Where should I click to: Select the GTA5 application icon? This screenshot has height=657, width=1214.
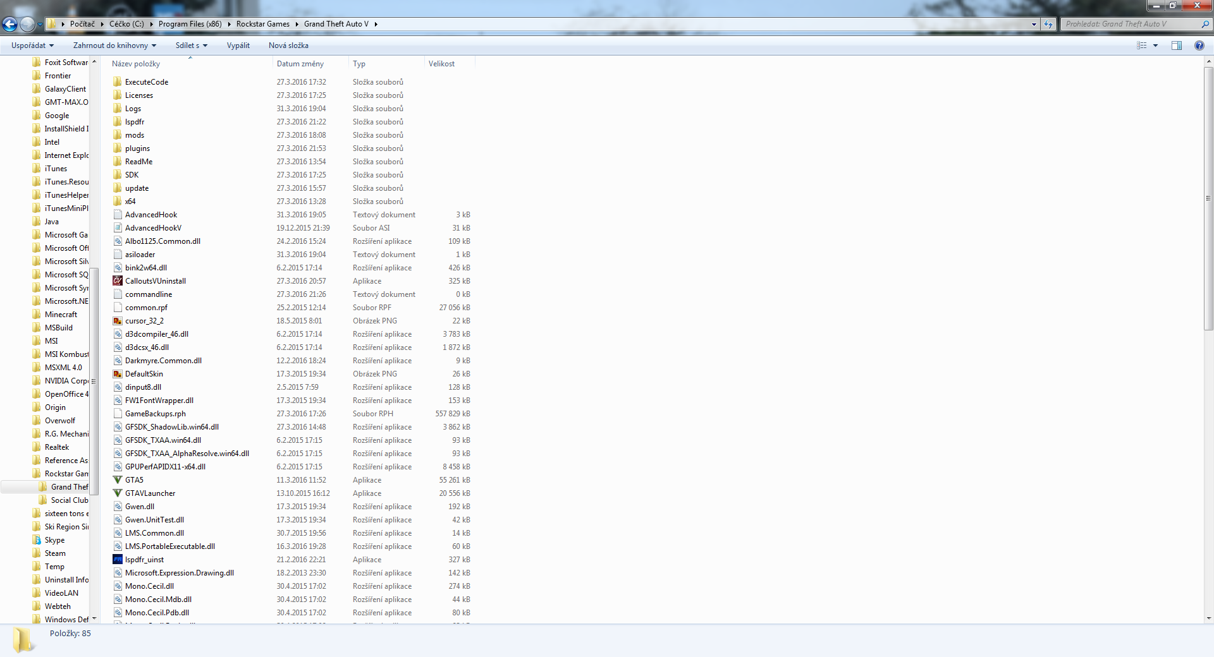coord(117,480)
